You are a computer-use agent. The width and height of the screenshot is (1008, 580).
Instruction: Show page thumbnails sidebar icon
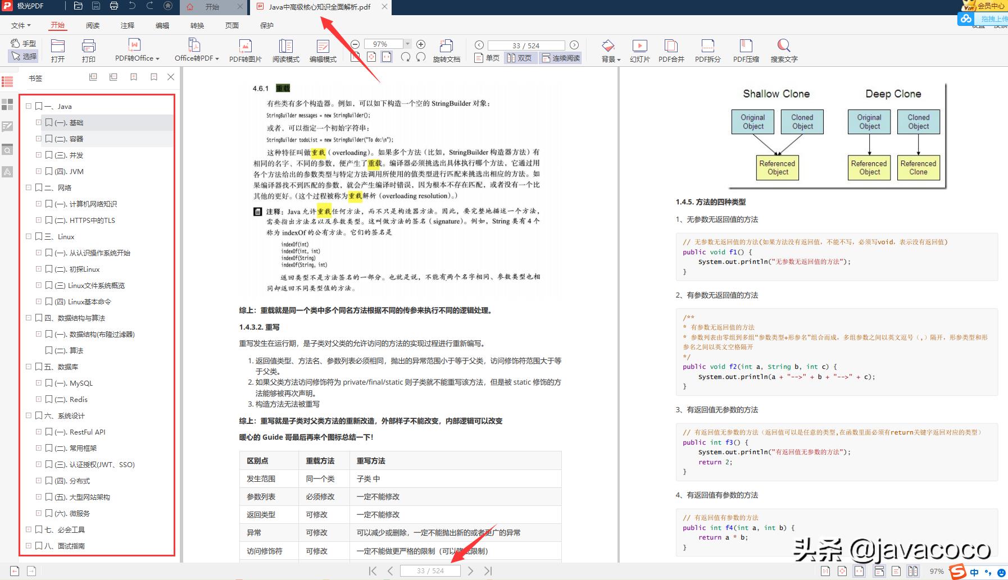click(x=7, y=104)
